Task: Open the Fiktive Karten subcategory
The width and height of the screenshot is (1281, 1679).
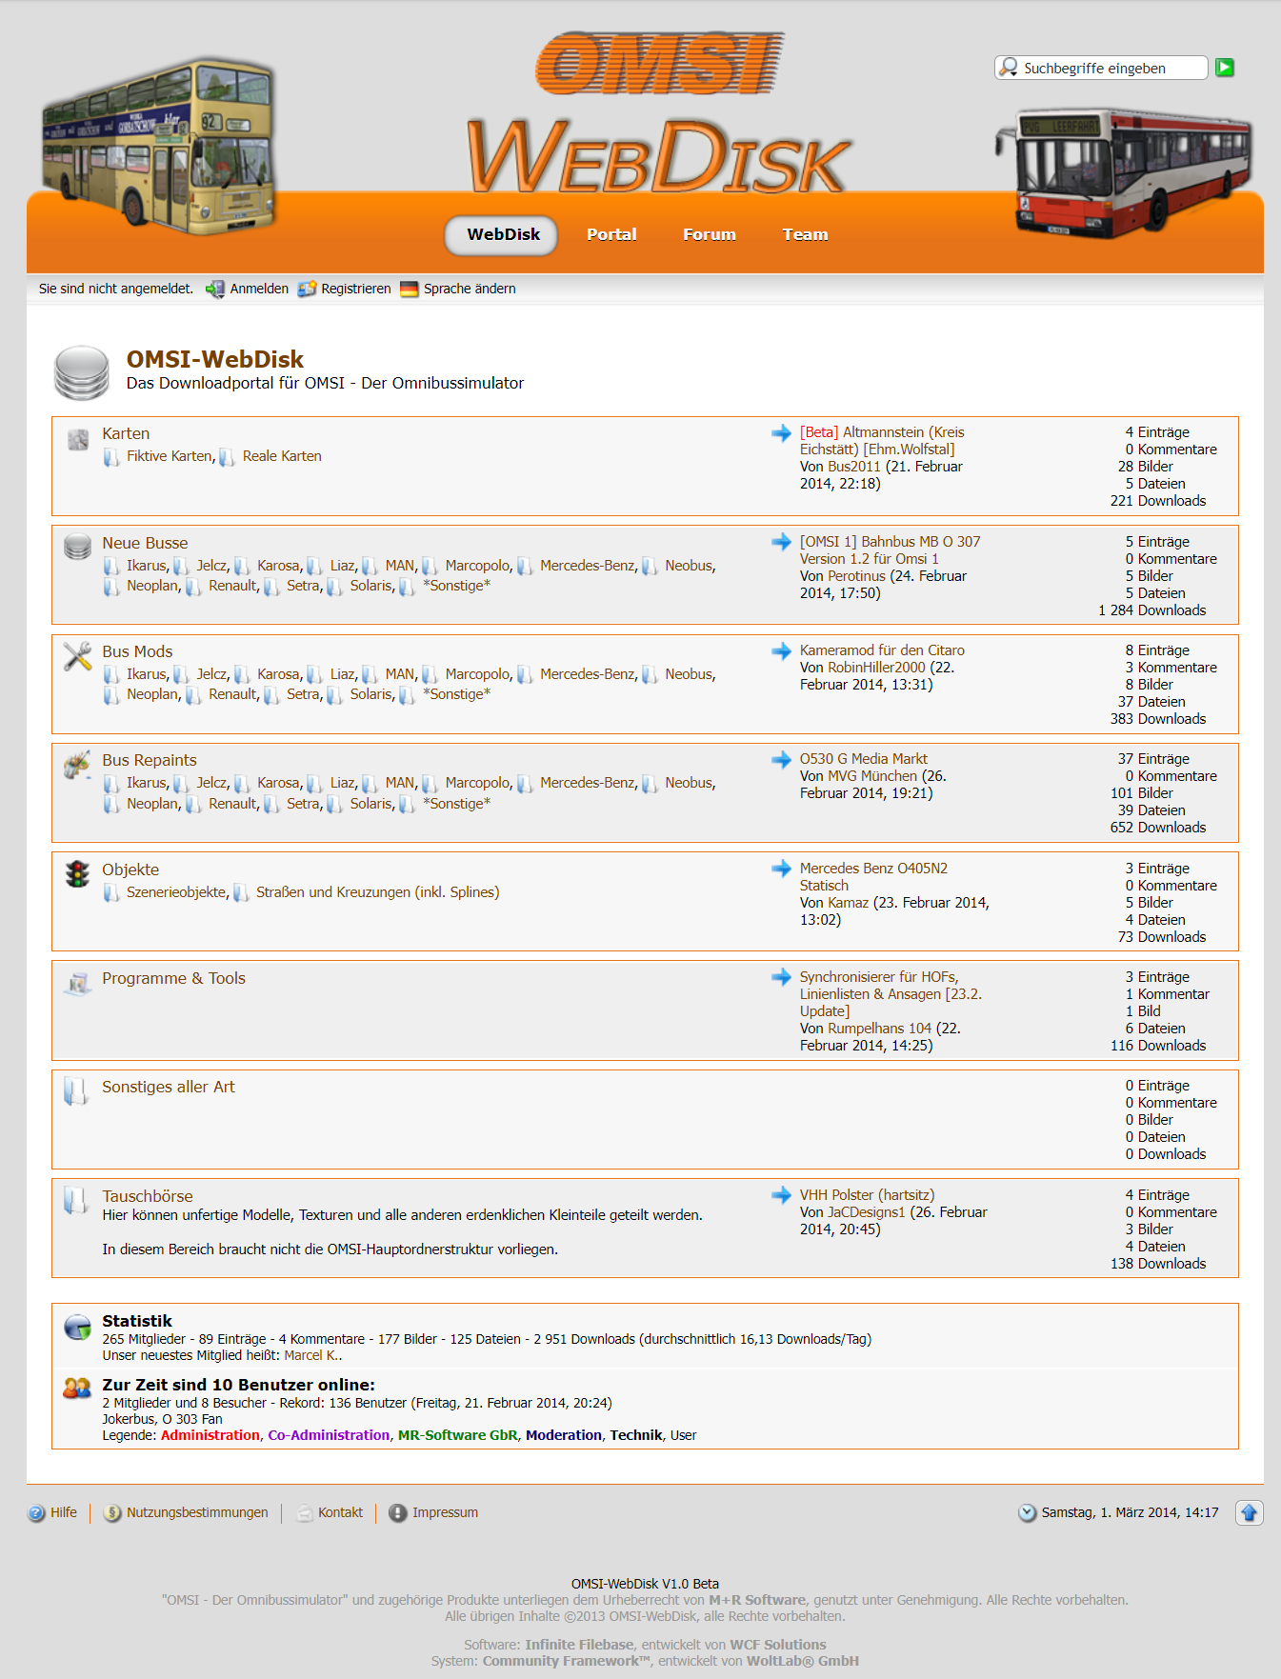Action: (x=170, y=456)
